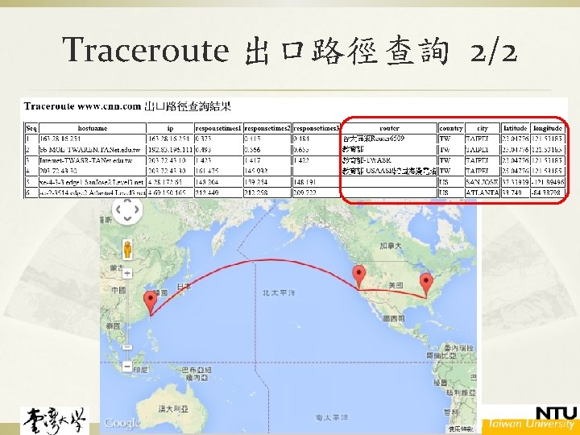
Task: Click the 臺灣大學 calligraphy logo
Action: coord(55,421)
